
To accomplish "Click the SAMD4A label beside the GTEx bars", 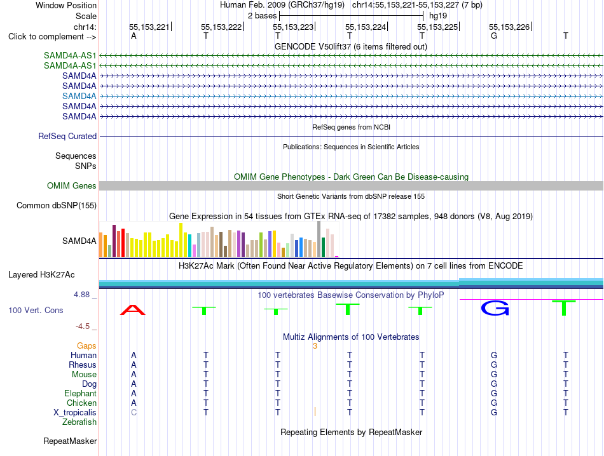I will [x=79, y=241].
